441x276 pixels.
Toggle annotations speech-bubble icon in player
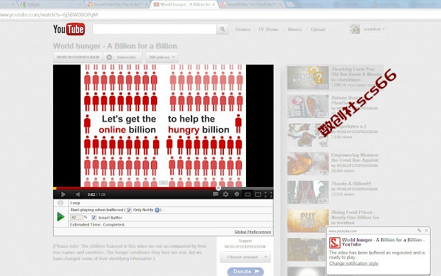pos(216,195)
